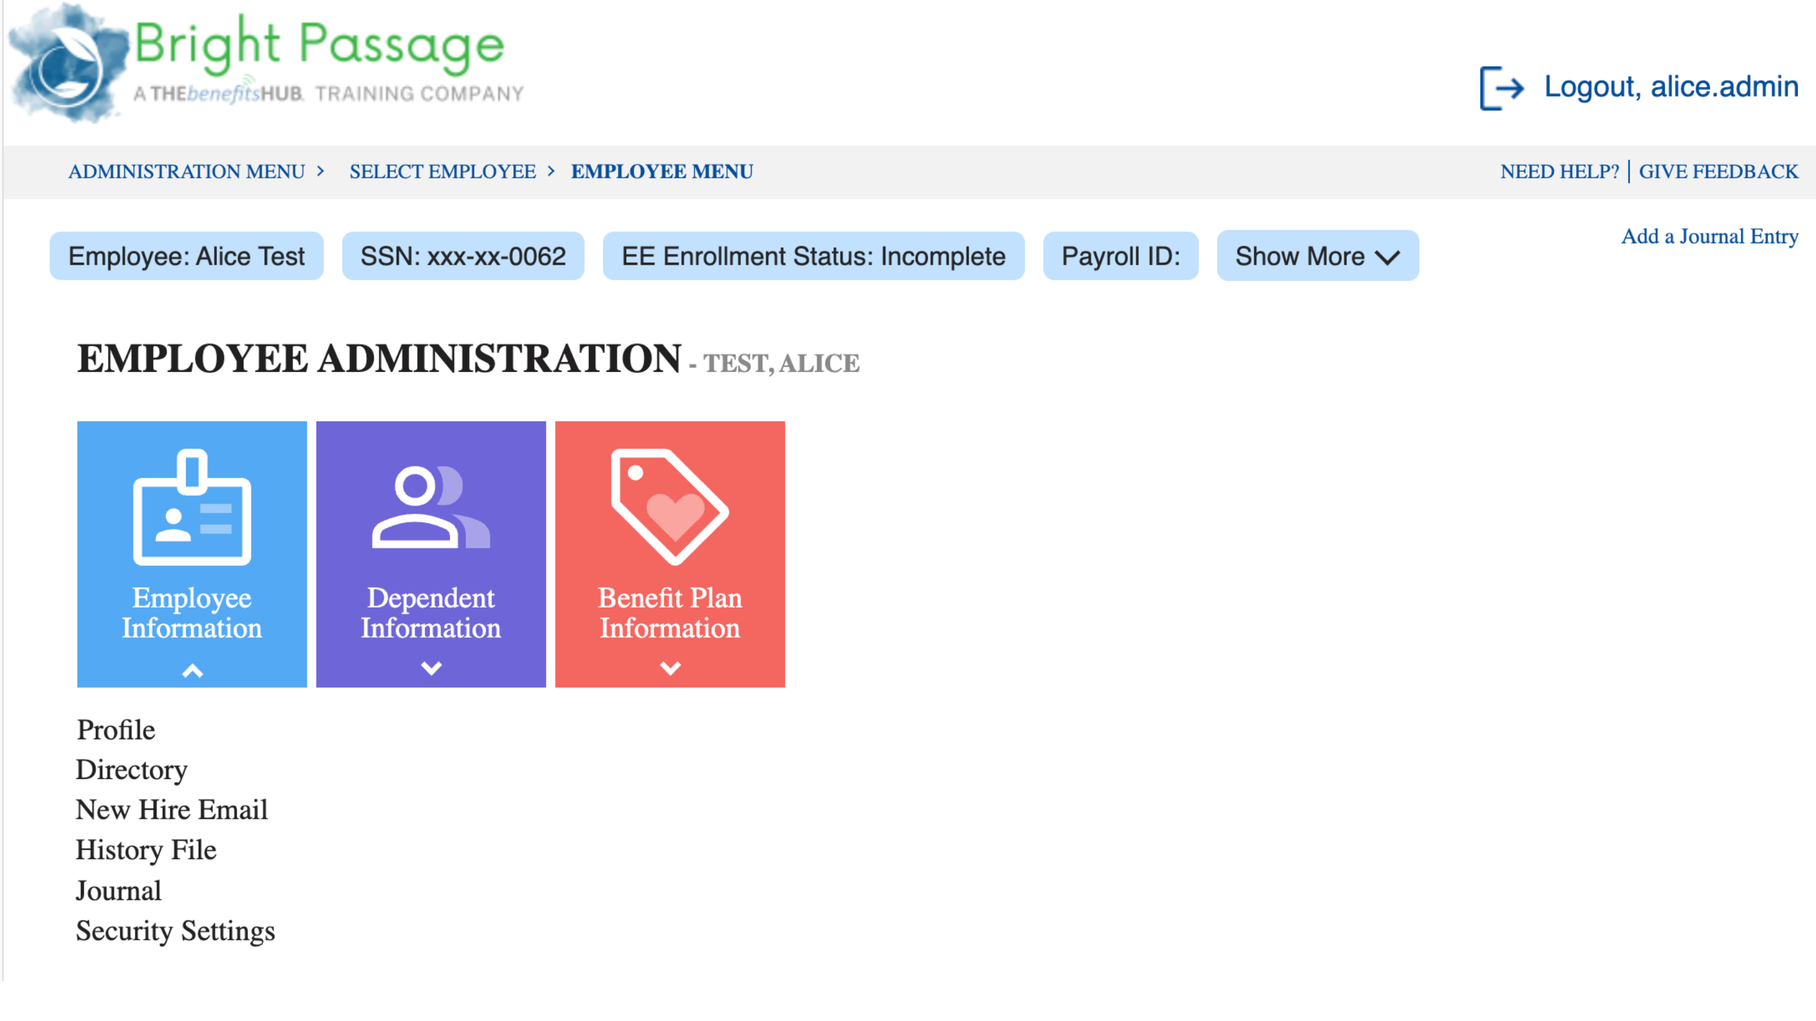Open the History File
Image resolution: width=1816 pixels, height=1021 pixels.
(145, 850)
